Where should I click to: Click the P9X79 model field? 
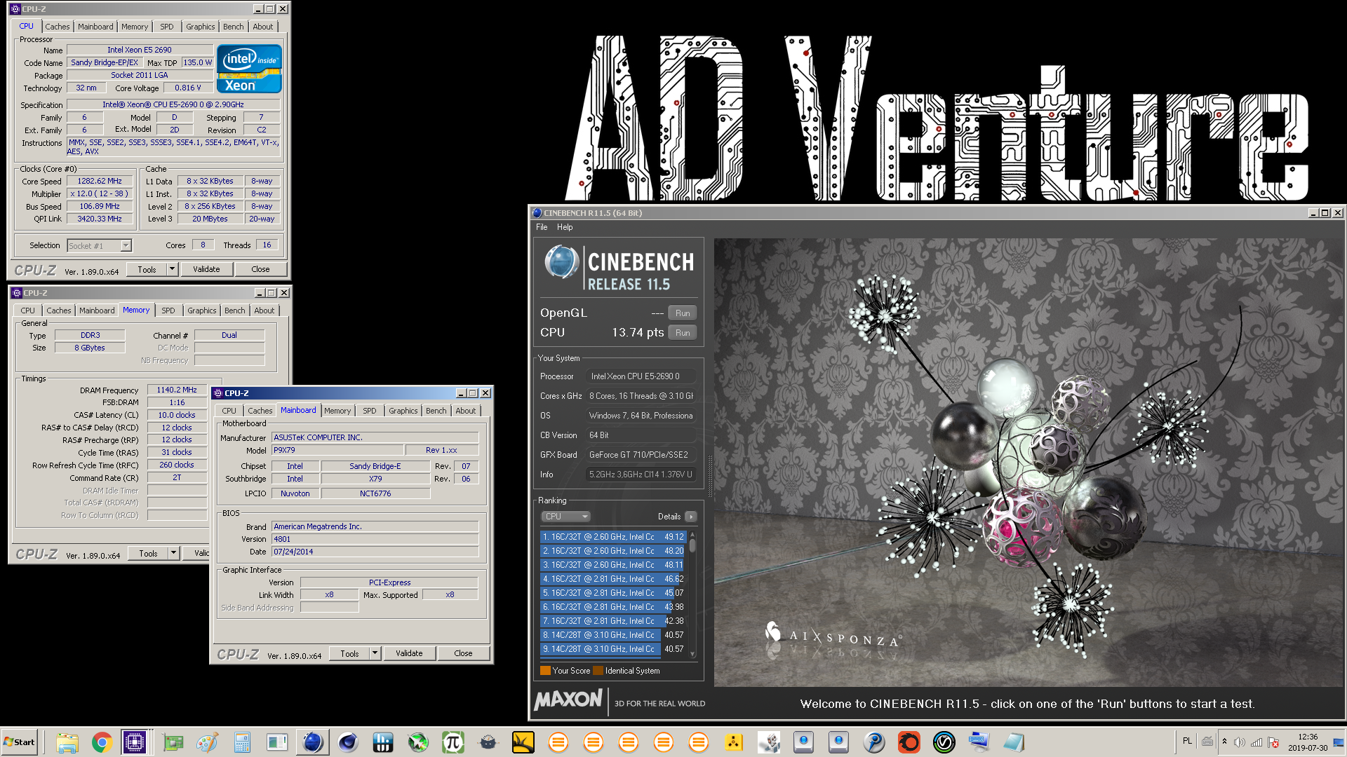pos(337,450)
